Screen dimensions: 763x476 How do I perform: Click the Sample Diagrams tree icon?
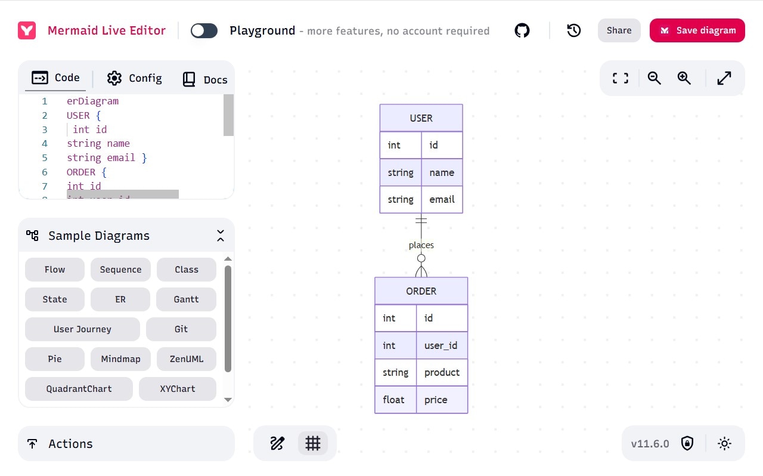pyautogui.click(x=32, y=236)
